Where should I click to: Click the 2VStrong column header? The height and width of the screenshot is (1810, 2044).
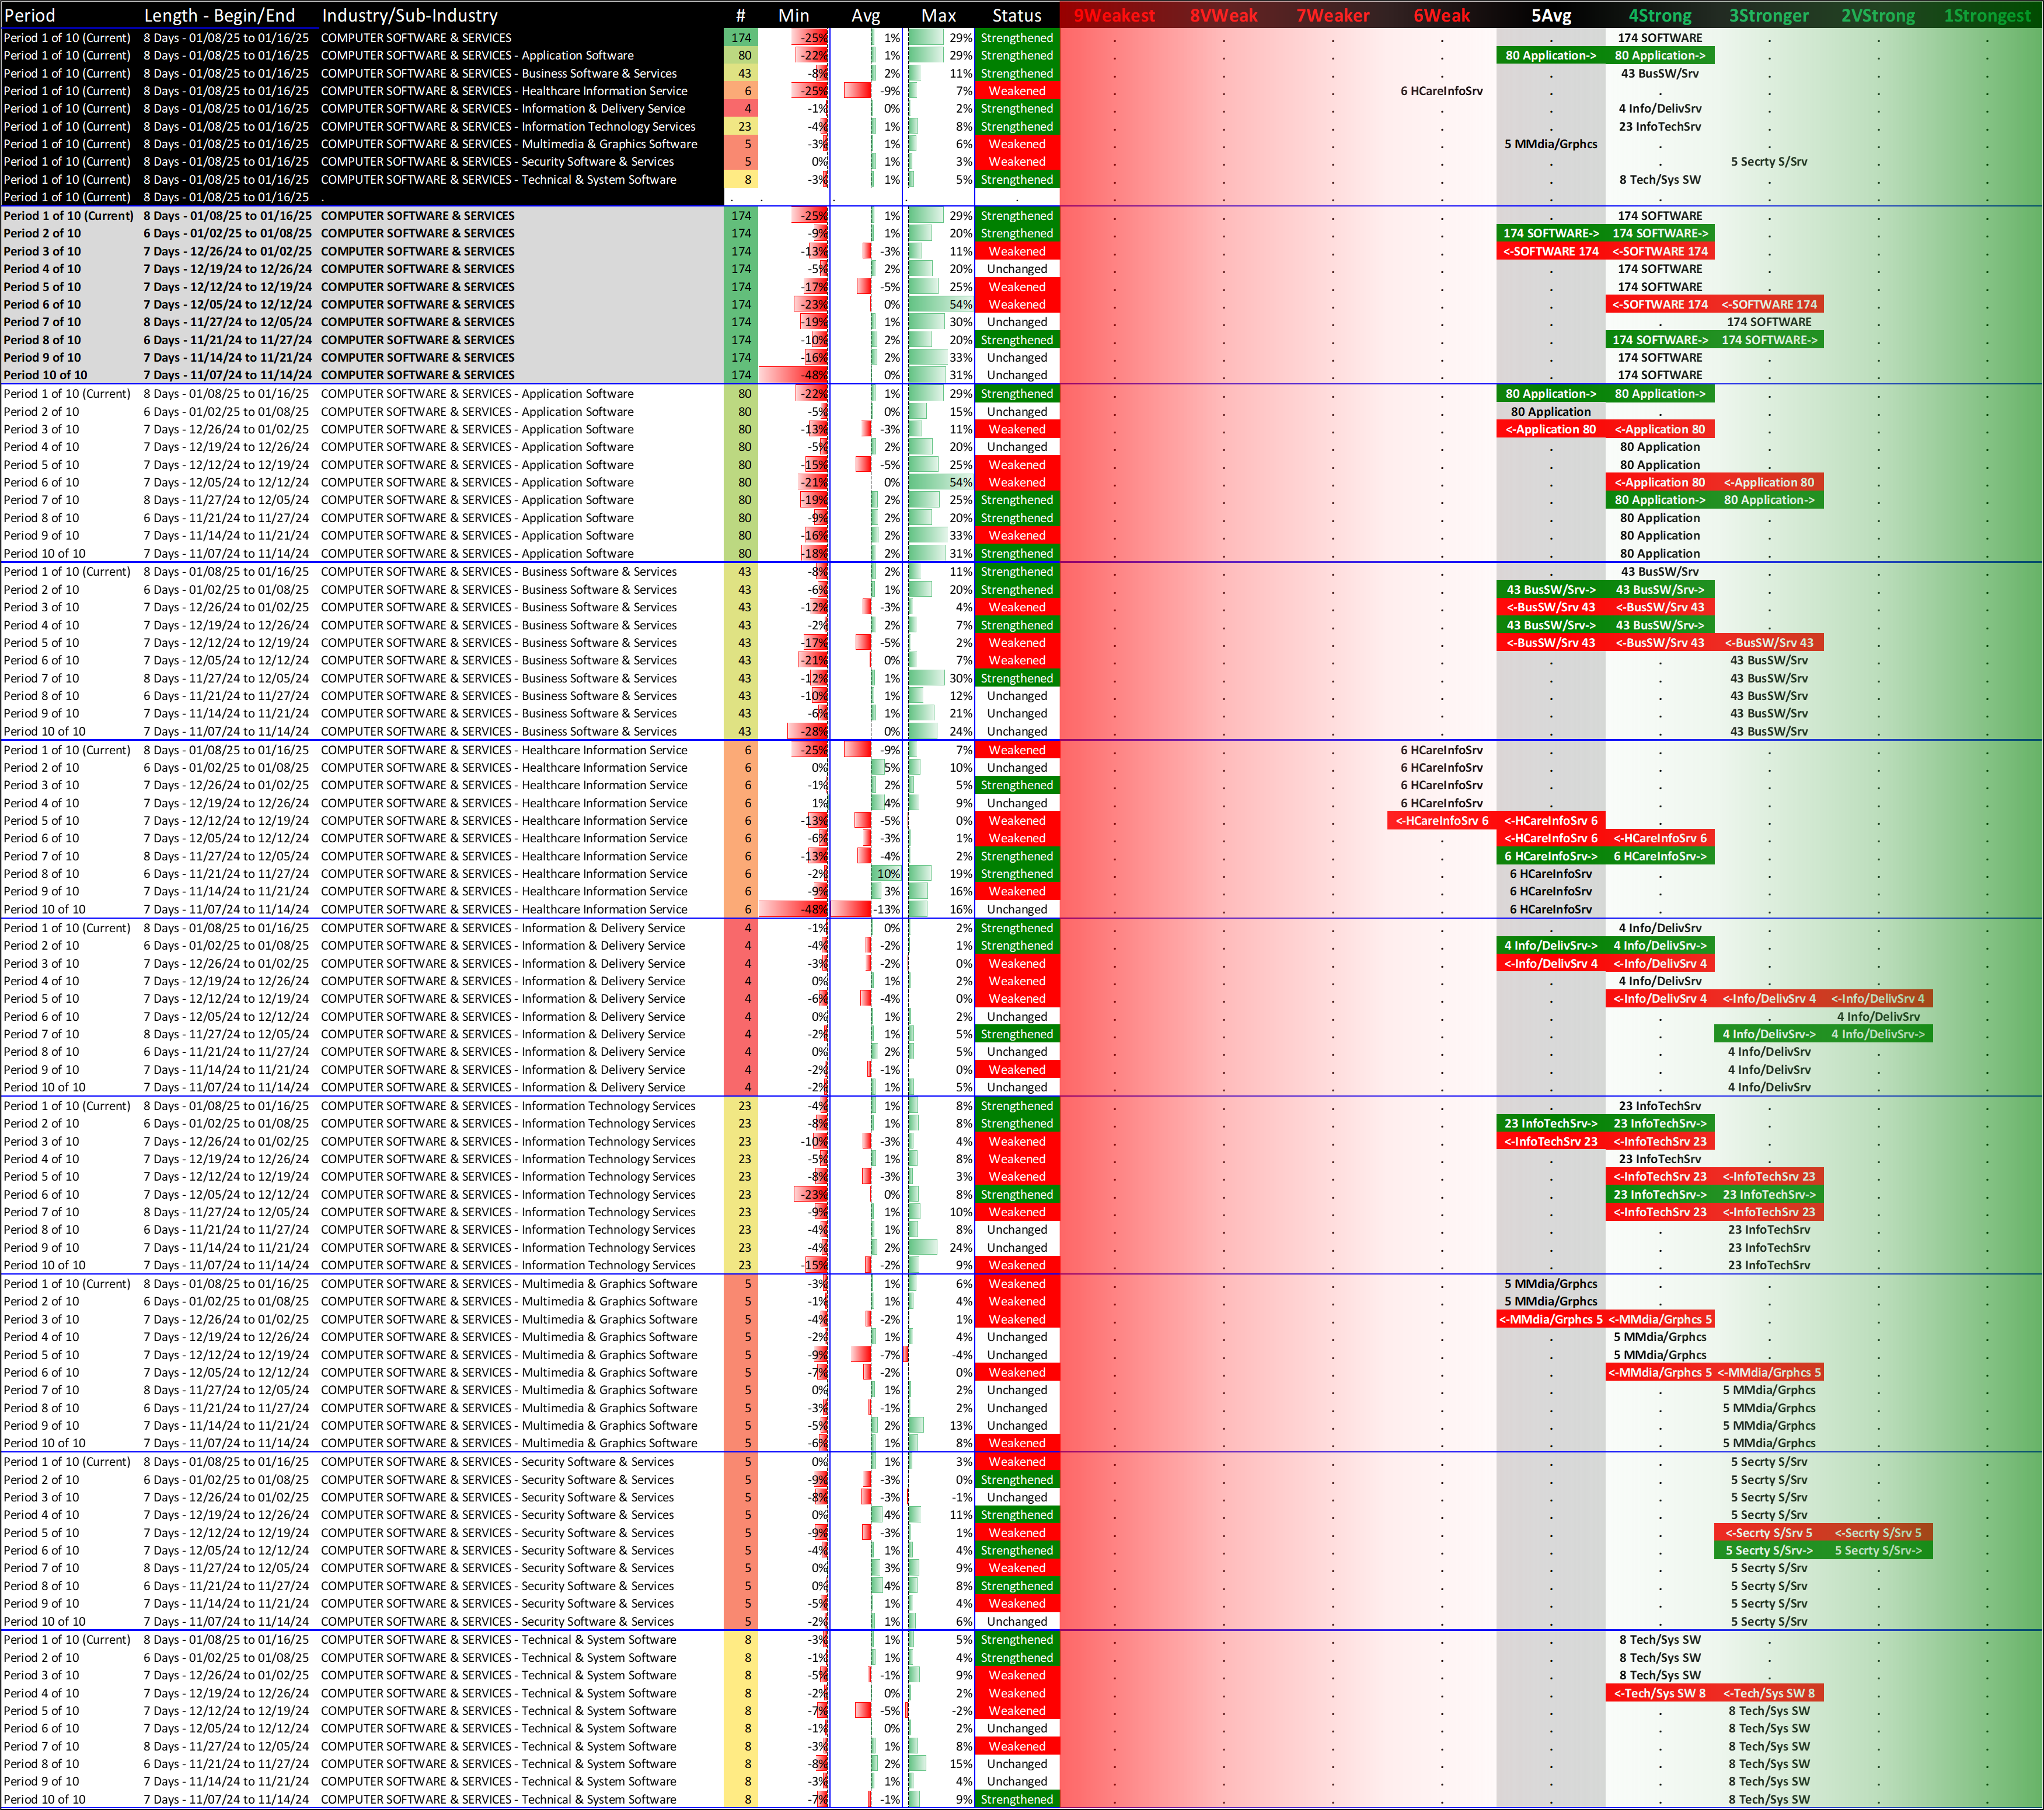point(1878,15)
